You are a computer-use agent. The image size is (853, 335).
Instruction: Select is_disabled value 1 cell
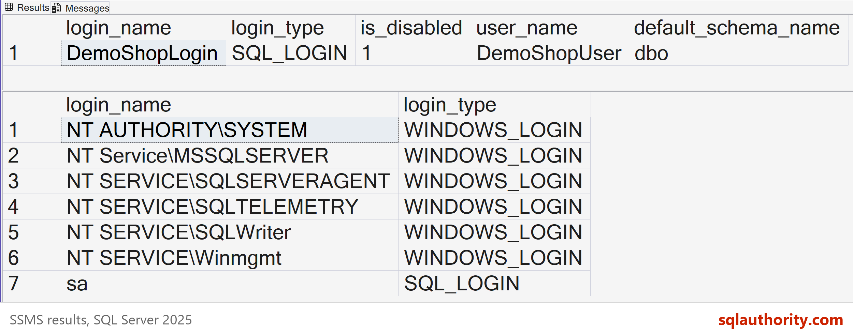point(413,53)
